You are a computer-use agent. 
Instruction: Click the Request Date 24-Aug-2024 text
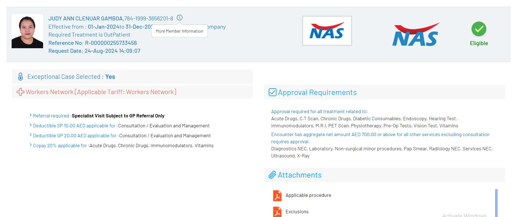click(x=94, y=51)
